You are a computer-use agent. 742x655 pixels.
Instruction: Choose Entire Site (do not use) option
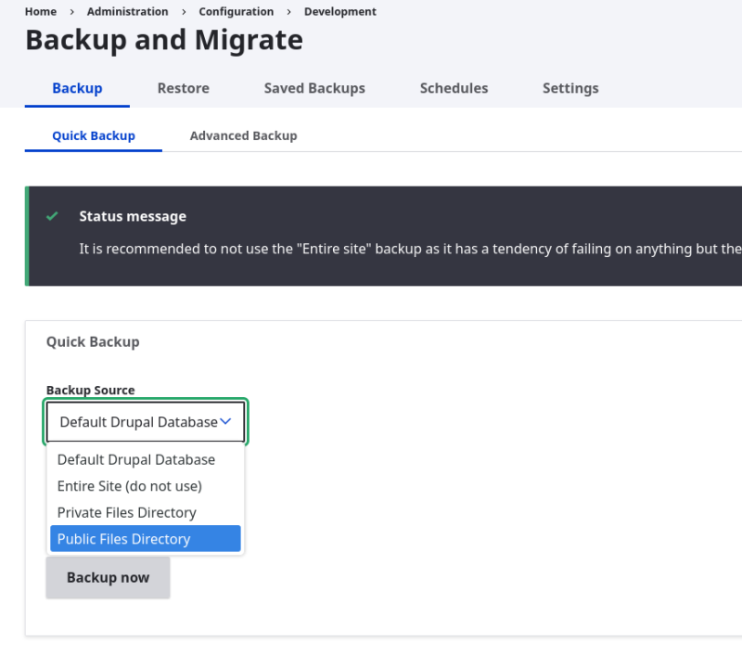[x=146, y=486]
